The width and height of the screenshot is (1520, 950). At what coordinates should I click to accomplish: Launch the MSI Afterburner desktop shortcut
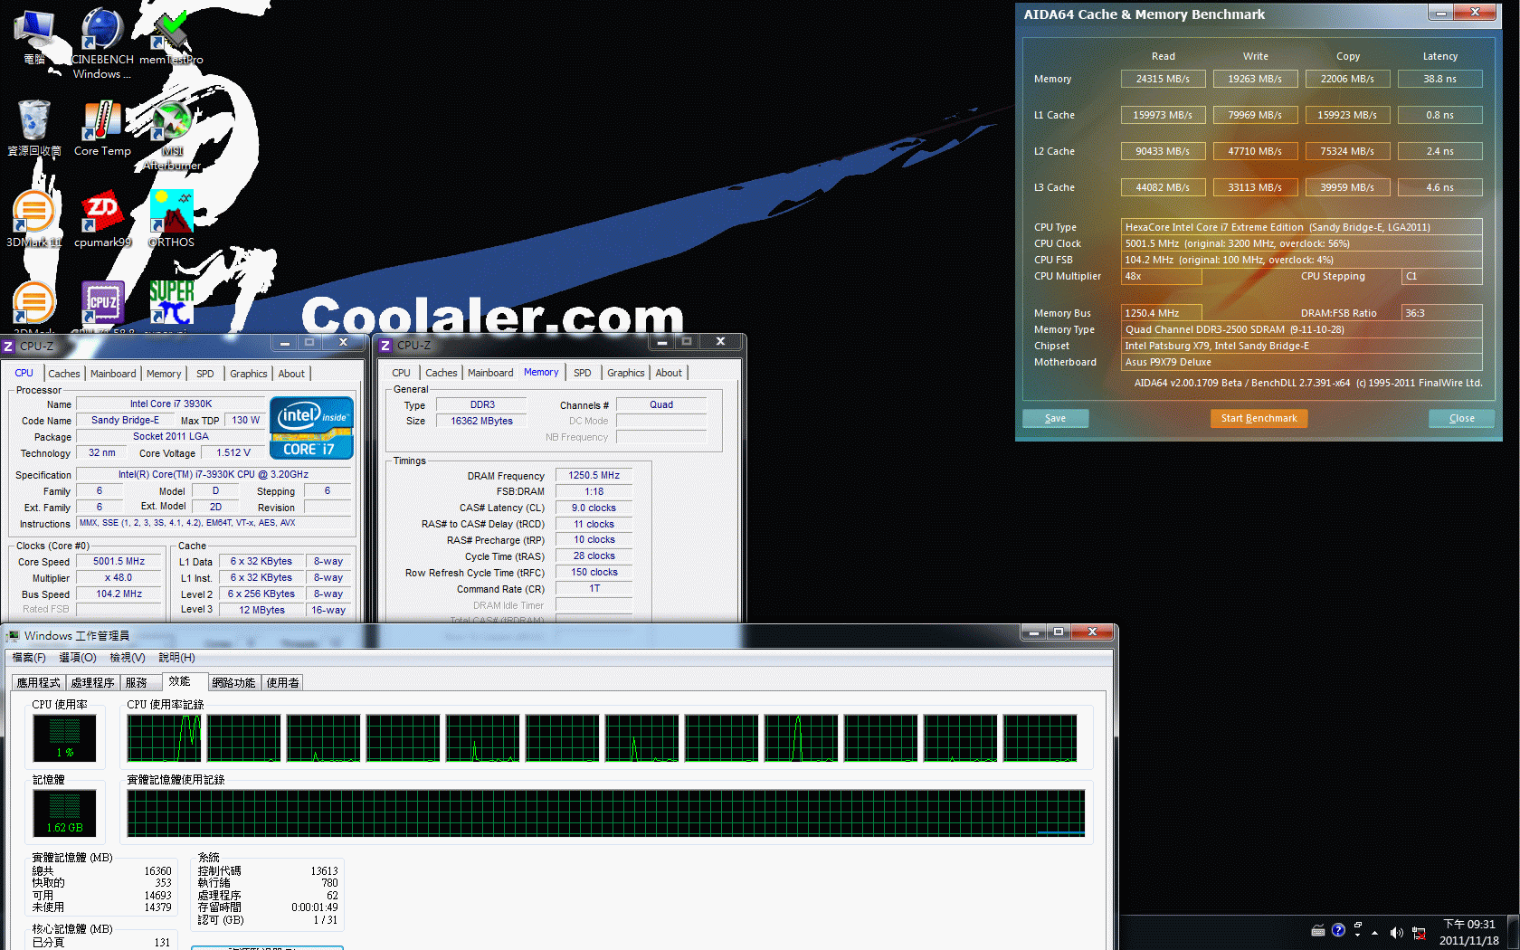pos(171,136)
